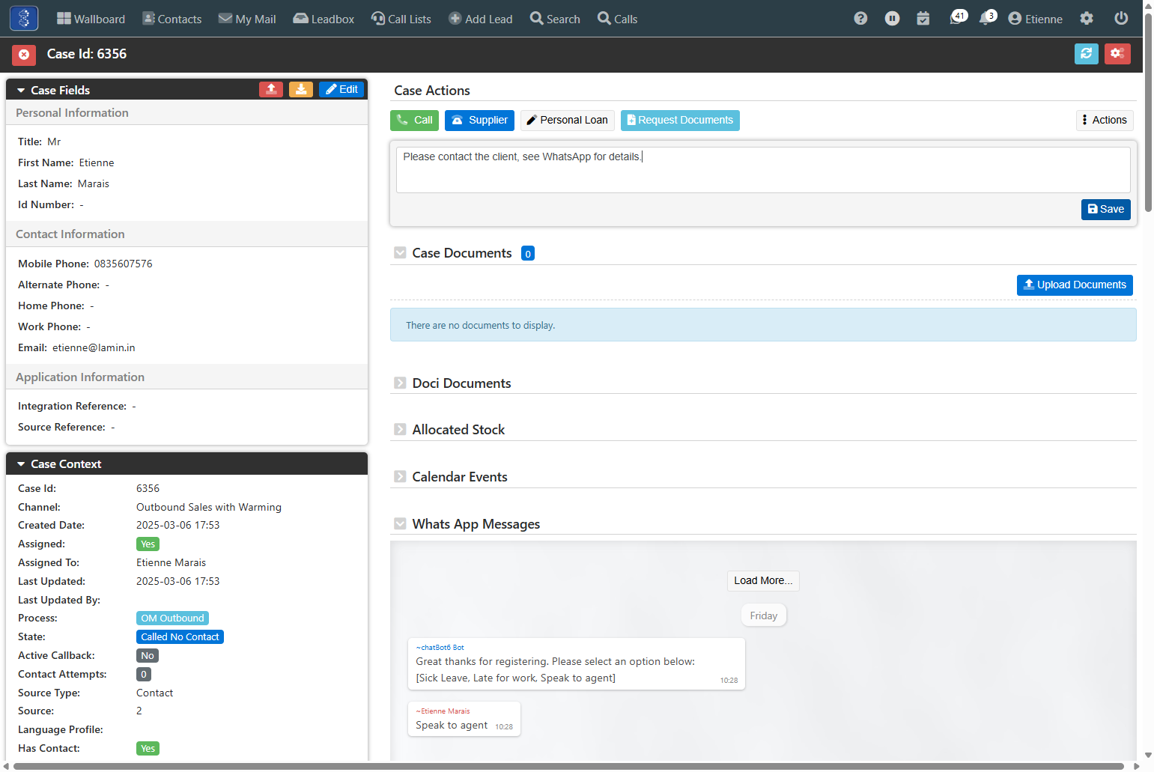The image size is (1154, 772).
Task: Load more WhatsApp messages
Action: (x=763, y=581)
